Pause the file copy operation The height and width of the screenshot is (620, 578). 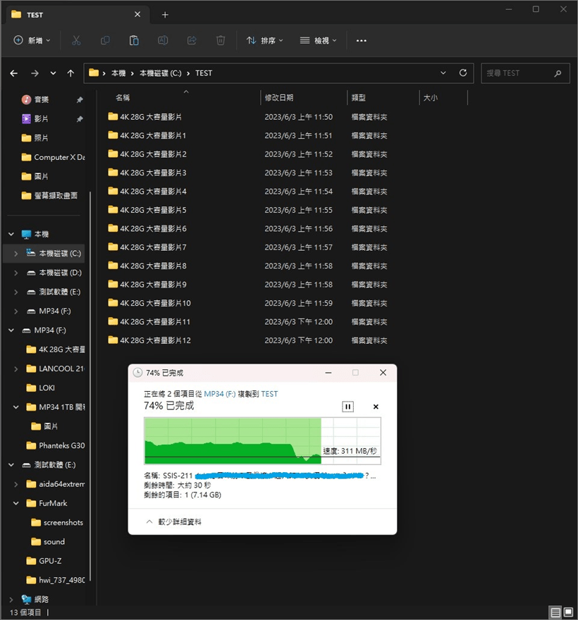[x=348, y=407]
